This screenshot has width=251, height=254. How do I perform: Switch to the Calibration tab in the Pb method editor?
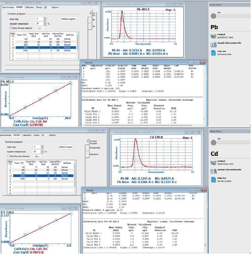[29, 7]
